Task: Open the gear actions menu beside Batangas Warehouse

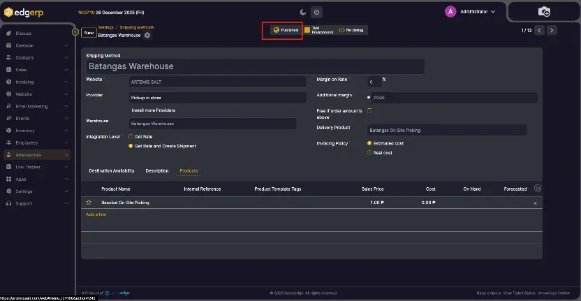Action: click(147, 35)
